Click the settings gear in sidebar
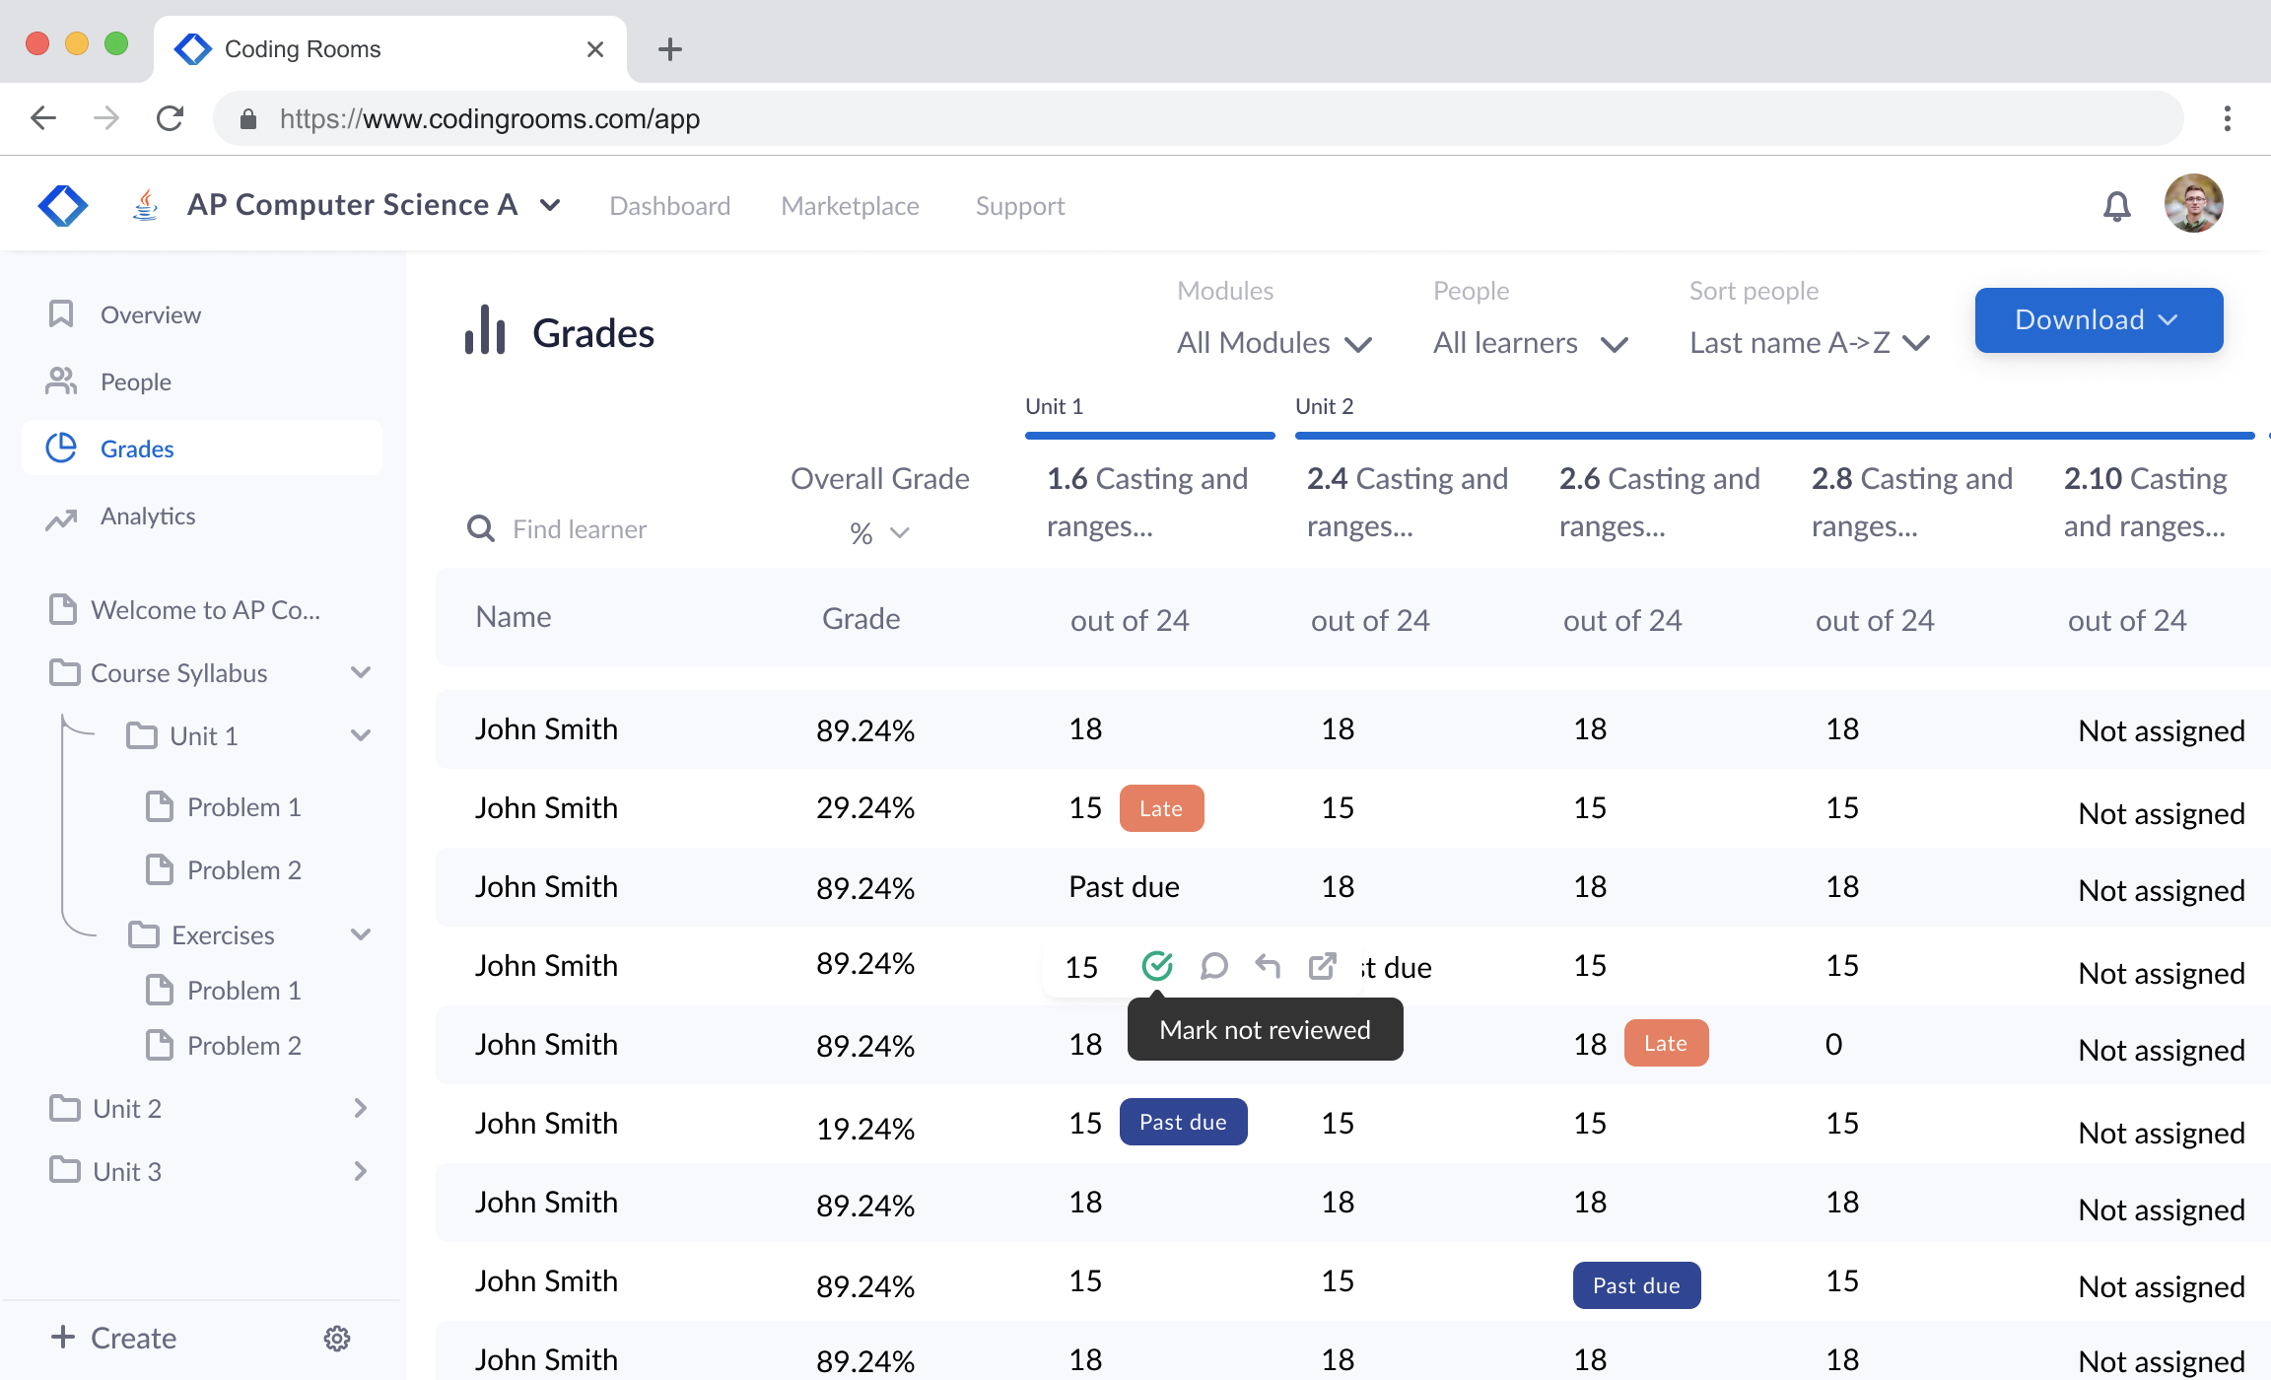 click(337, 1338)
